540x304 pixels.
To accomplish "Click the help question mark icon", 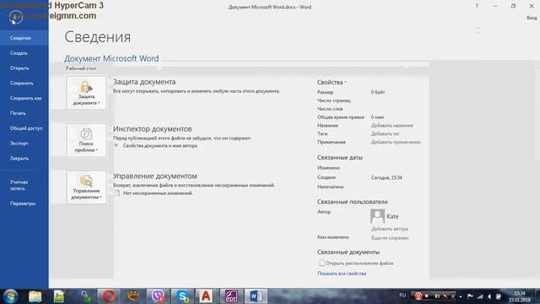I will [x=477, y=6].
